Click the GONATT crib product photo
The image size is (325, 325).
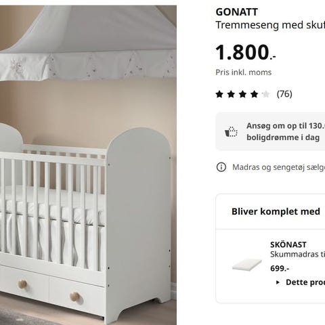[x=88, y=165]
